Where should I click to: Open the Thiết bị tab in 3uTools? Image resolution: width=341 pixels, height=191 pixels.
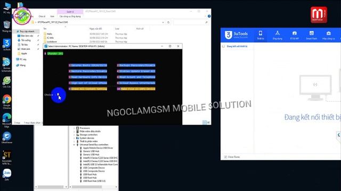point(261,35)
